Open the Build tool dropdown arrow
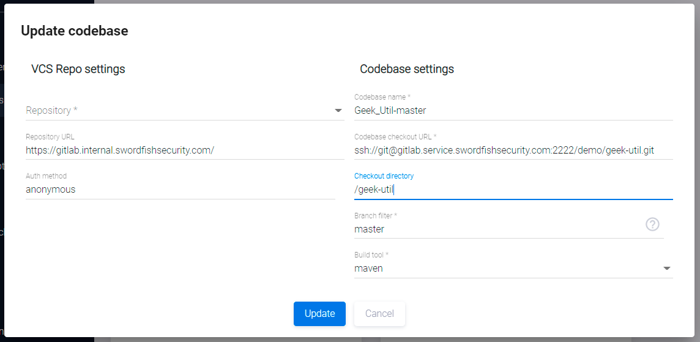This screenshot has height=342, width=700. (x=666, y=268)
